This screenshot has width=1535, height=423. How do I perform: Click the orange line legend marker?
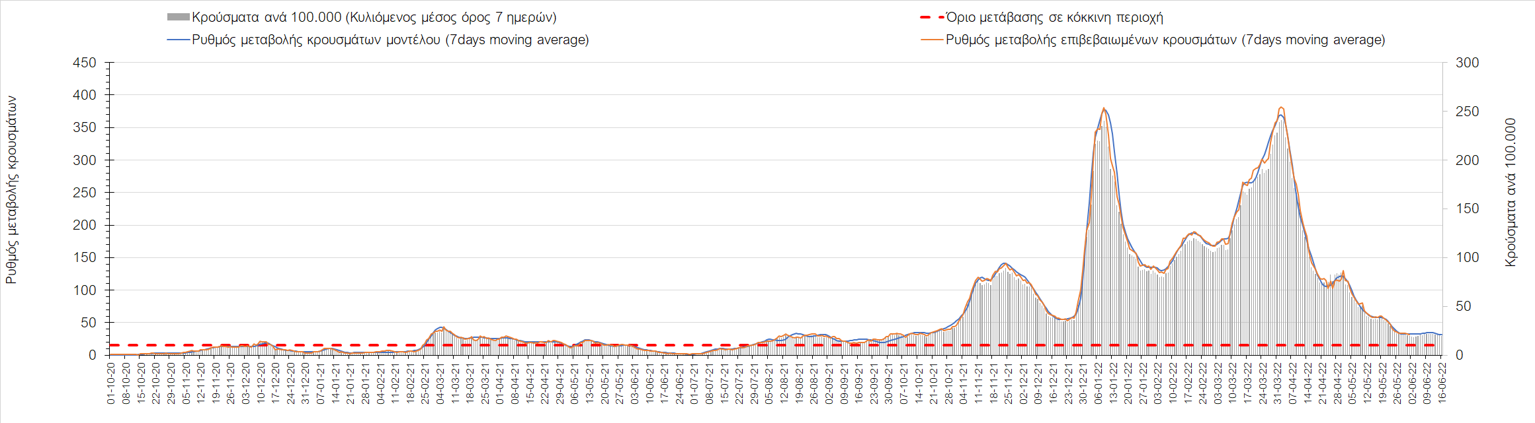click(932, 40)
